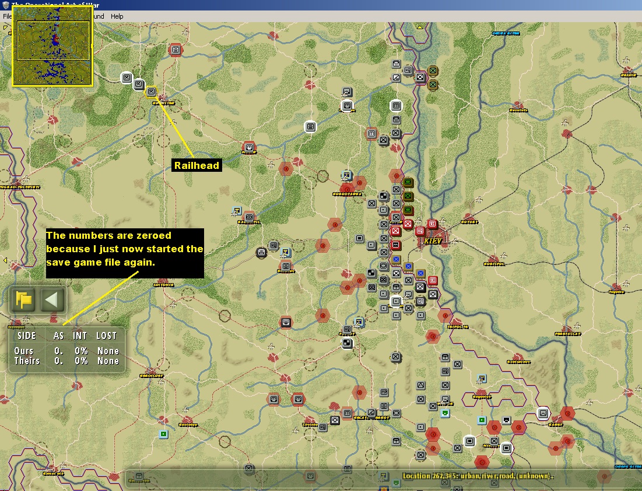The height and width of the screenshot is (491, 642).
Task: Click the Theirs row label
Action: click(27, 361)
